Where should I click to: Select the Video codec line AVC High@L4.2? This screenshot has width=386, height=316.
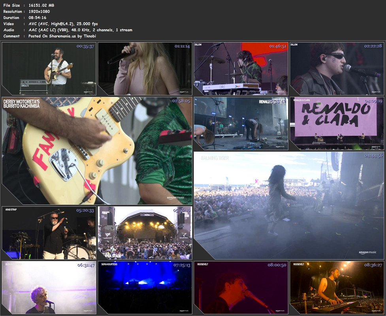63,24
